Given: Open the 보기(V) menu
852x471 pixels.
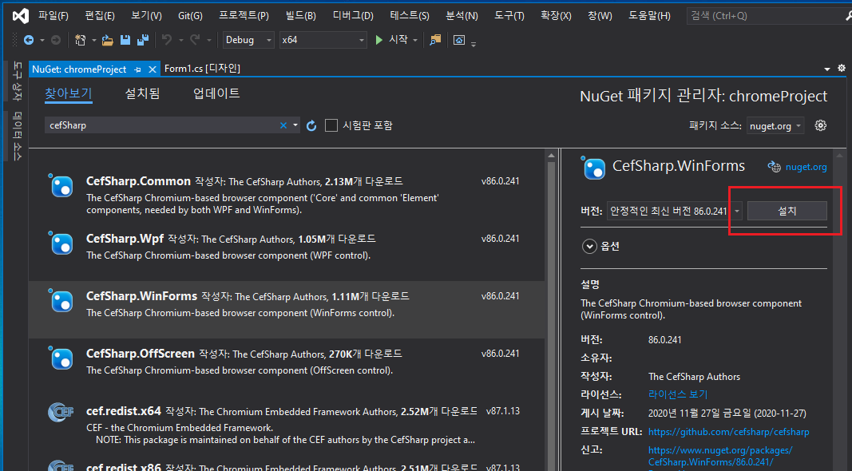Looking at the screenshot, I should 146,16.
